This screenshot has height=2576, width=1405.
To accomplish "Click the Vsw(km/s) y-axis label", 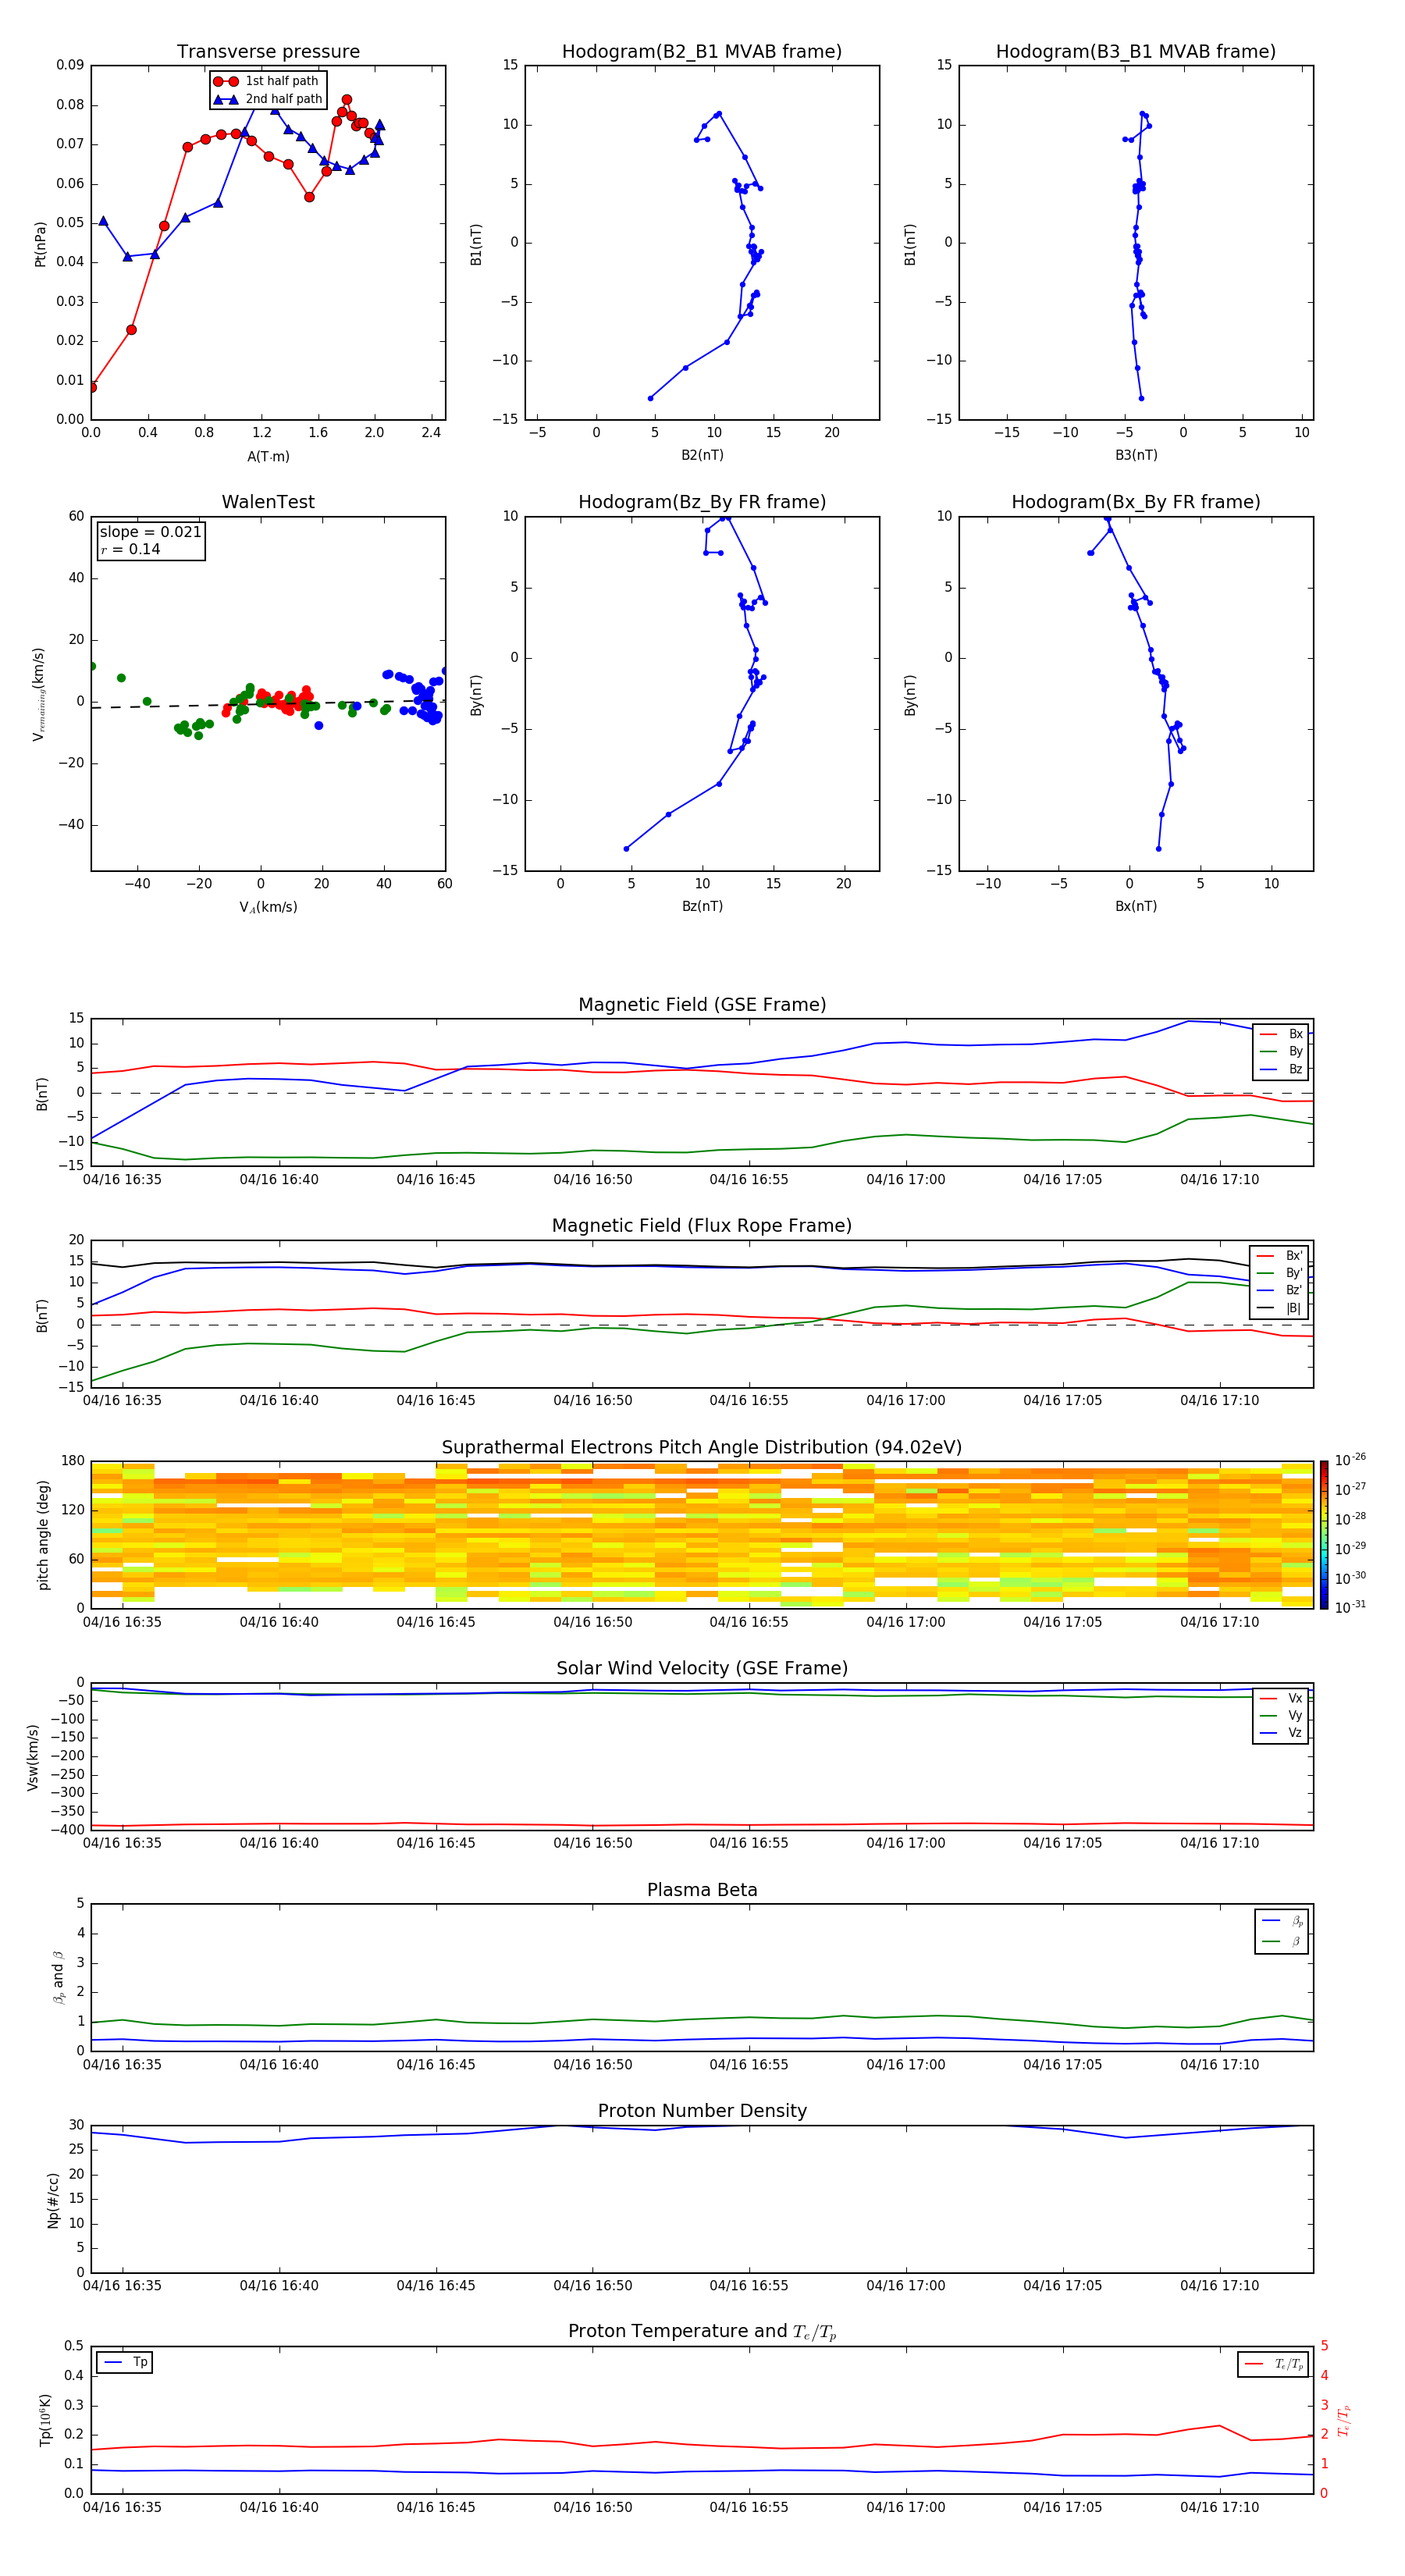I will coord(33,1757).
